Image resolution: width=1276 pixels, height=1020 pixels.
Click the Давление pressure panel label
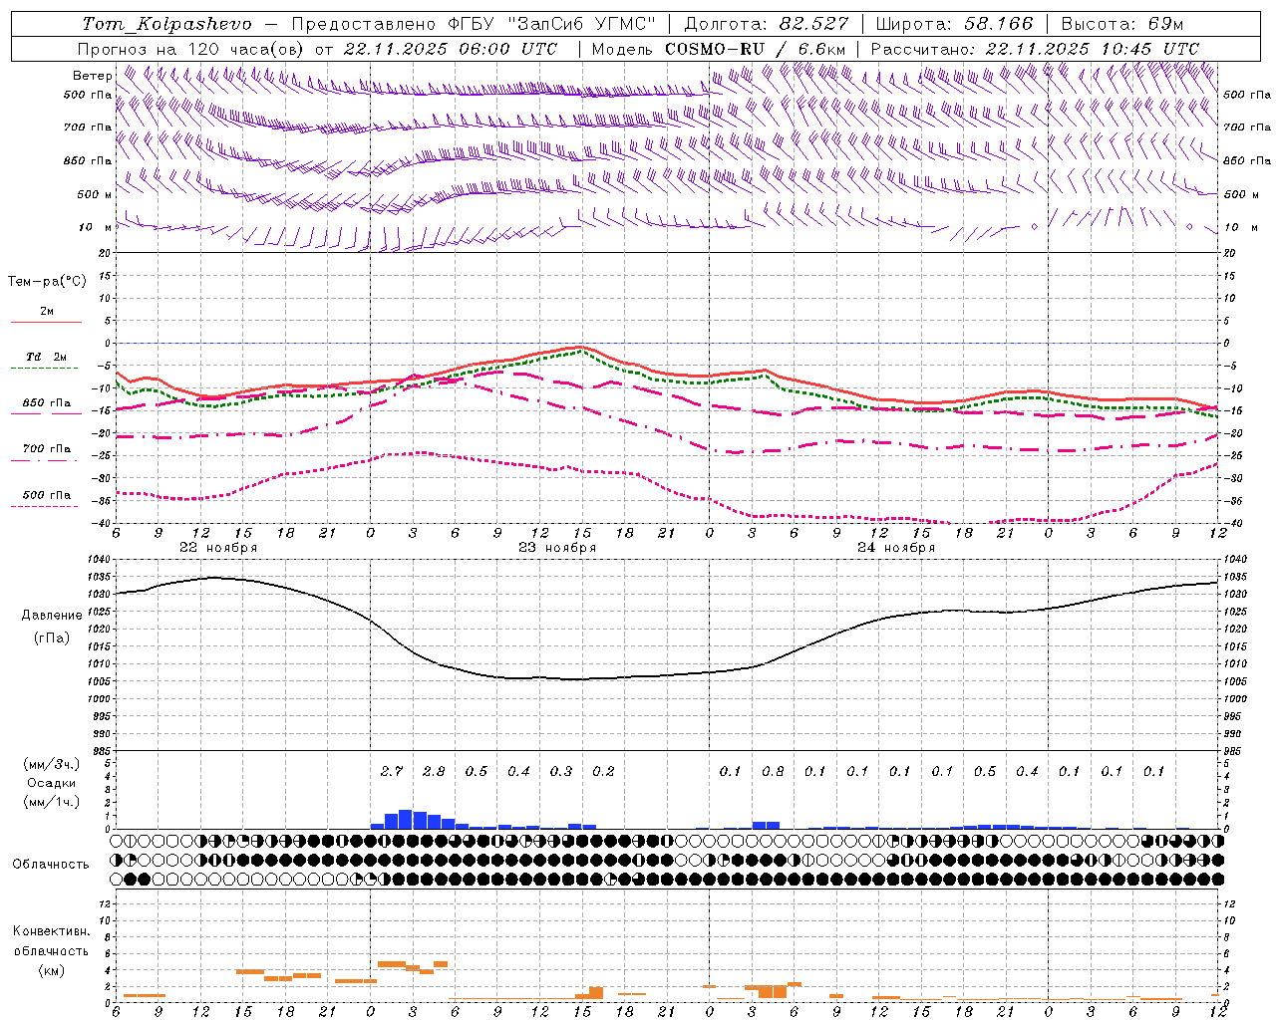(52, 616)
